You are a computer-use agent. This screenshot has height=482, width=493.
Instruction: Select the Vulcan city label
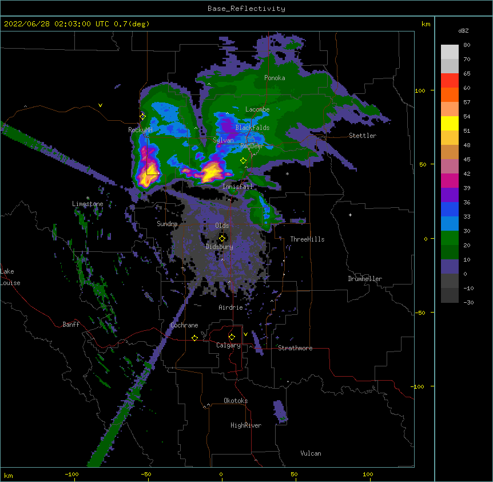(311, 453)
